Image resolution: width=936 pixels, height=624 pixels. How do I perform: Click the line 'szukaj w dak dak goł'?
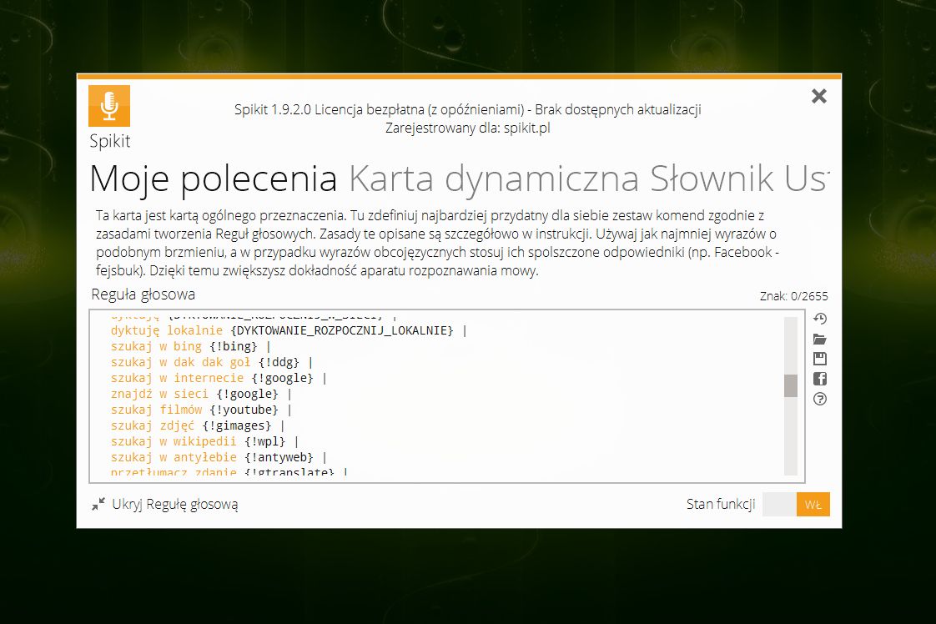pos(211,362)
